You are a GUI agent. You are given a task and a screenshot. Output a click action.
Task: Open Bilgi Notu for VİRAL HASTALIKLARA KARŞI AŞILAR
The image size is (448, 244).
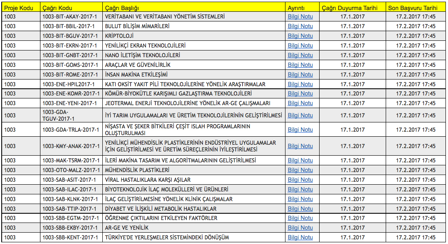pos(300,180)
